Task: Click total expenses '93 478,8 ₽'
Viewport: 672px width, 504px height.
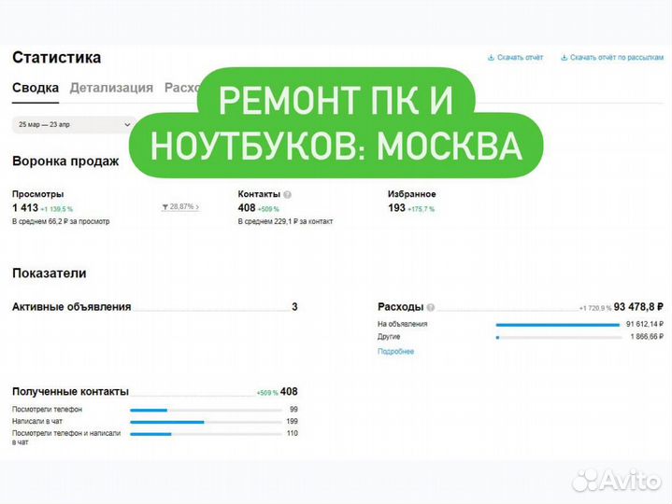Action: pyautogui.click(x=638, y=307)
